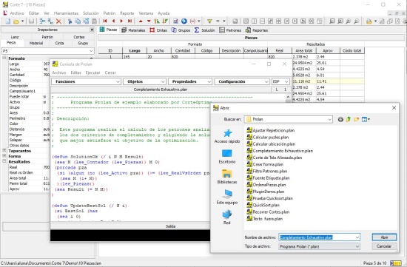Click the blue round play optimize icon
The width and height of the screenshot is (407, 267).
pyautogui.click(x=184, y=21)
